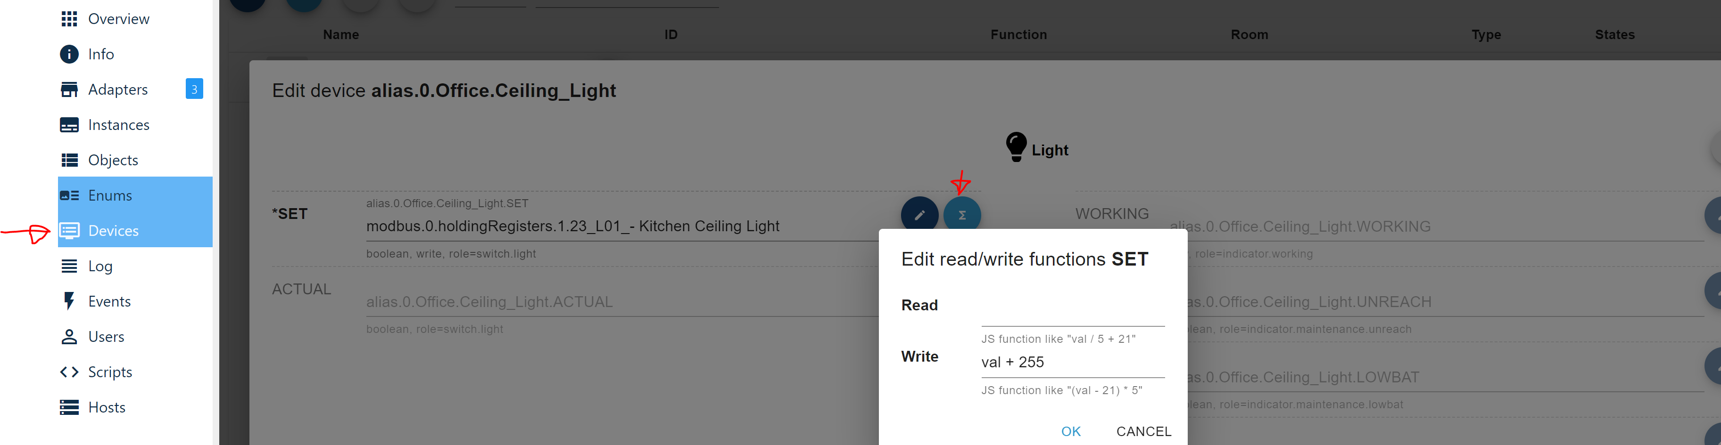Image resolution: width=1721 pixels, height=445 pixels.
Task: Click the Write function field with val + 255
Action: coord(1072,362)
